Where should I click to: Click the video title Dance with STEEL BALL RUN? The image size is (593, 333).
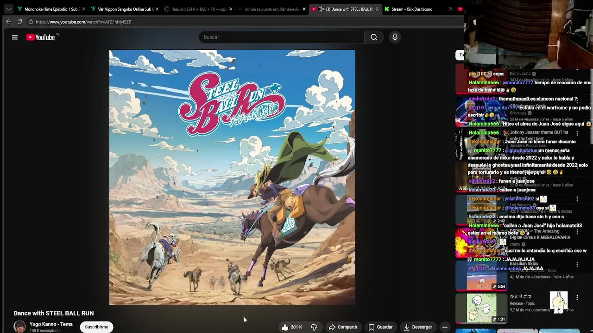click(54, 313)
